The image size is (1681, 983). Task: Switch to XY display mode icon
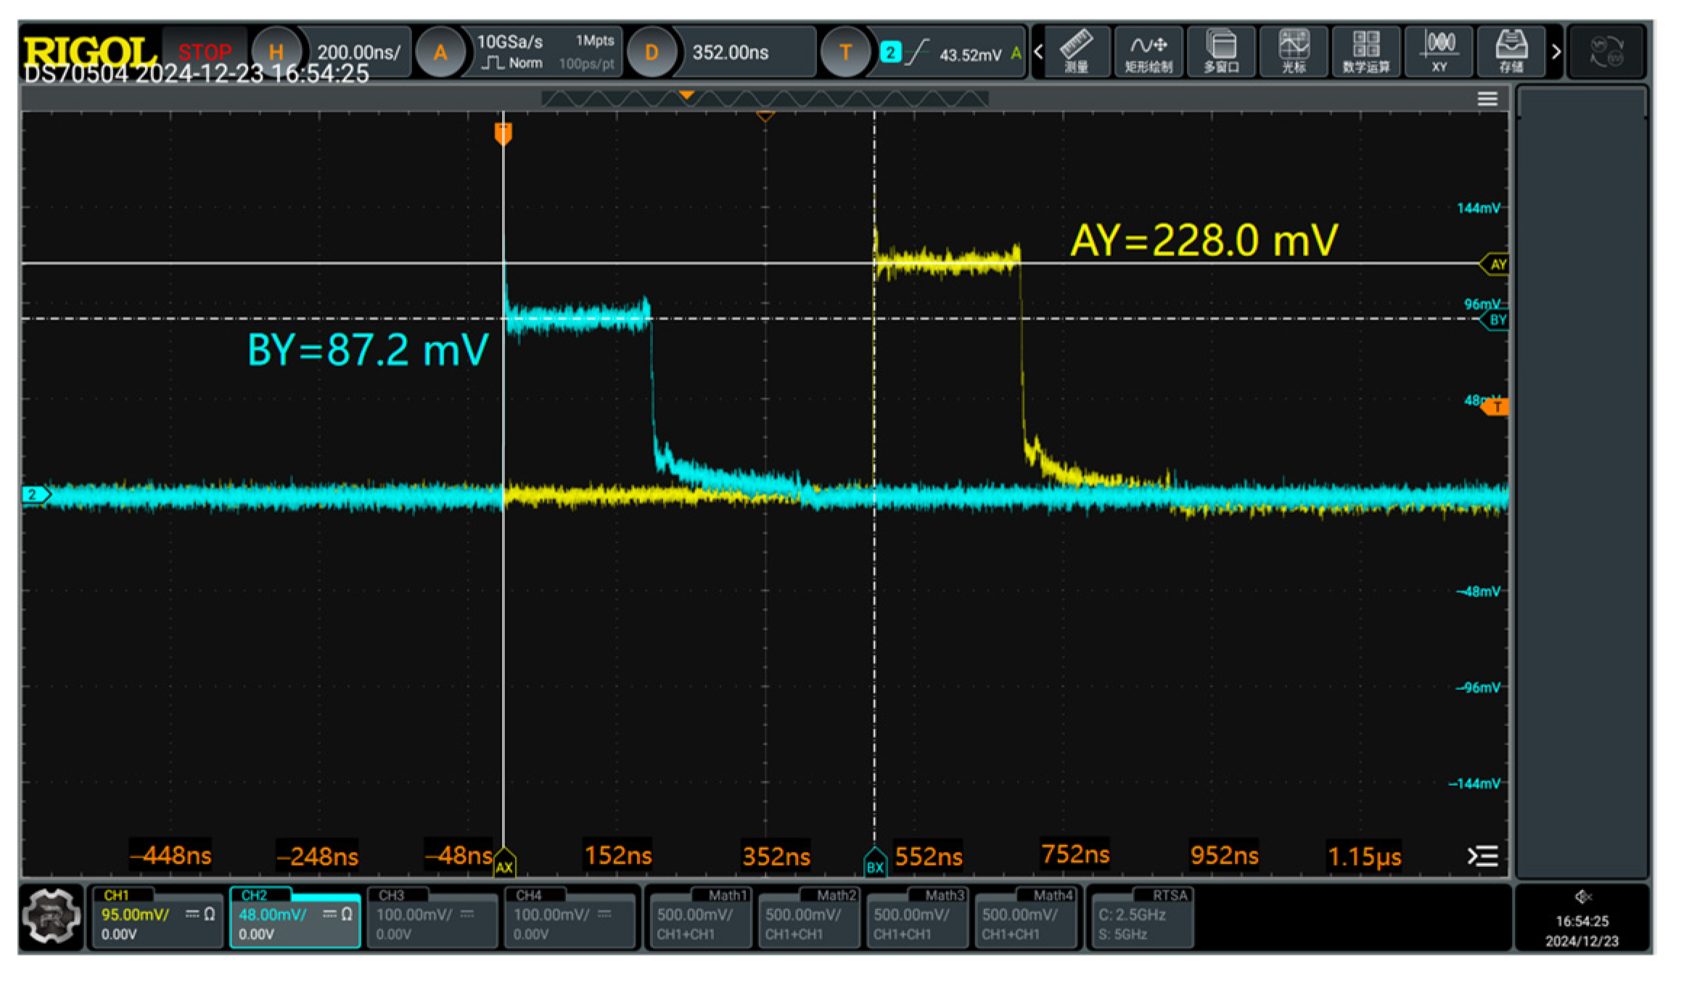pos(1439,52)
